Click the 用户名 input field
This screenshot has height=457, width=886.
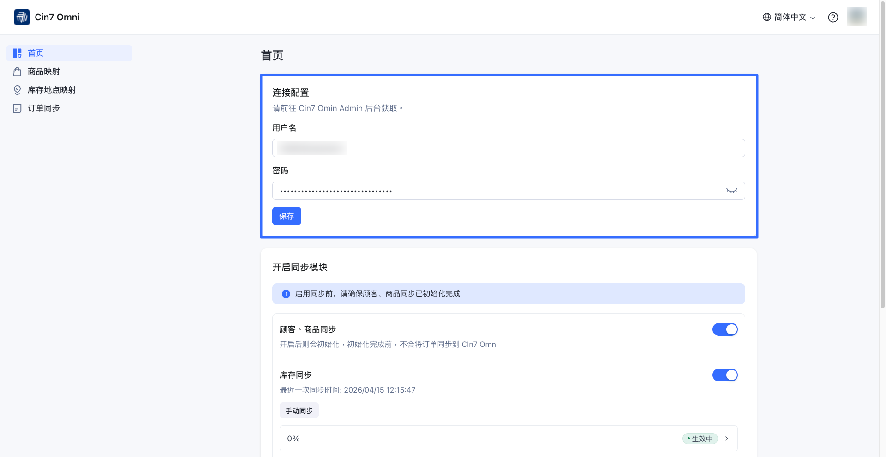tap(509, 148)
